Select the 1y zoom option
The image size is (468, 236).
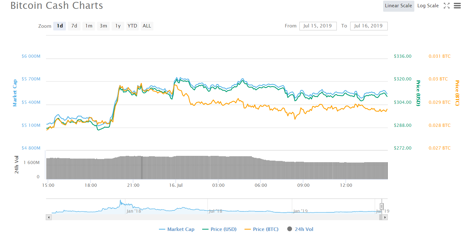118,26
